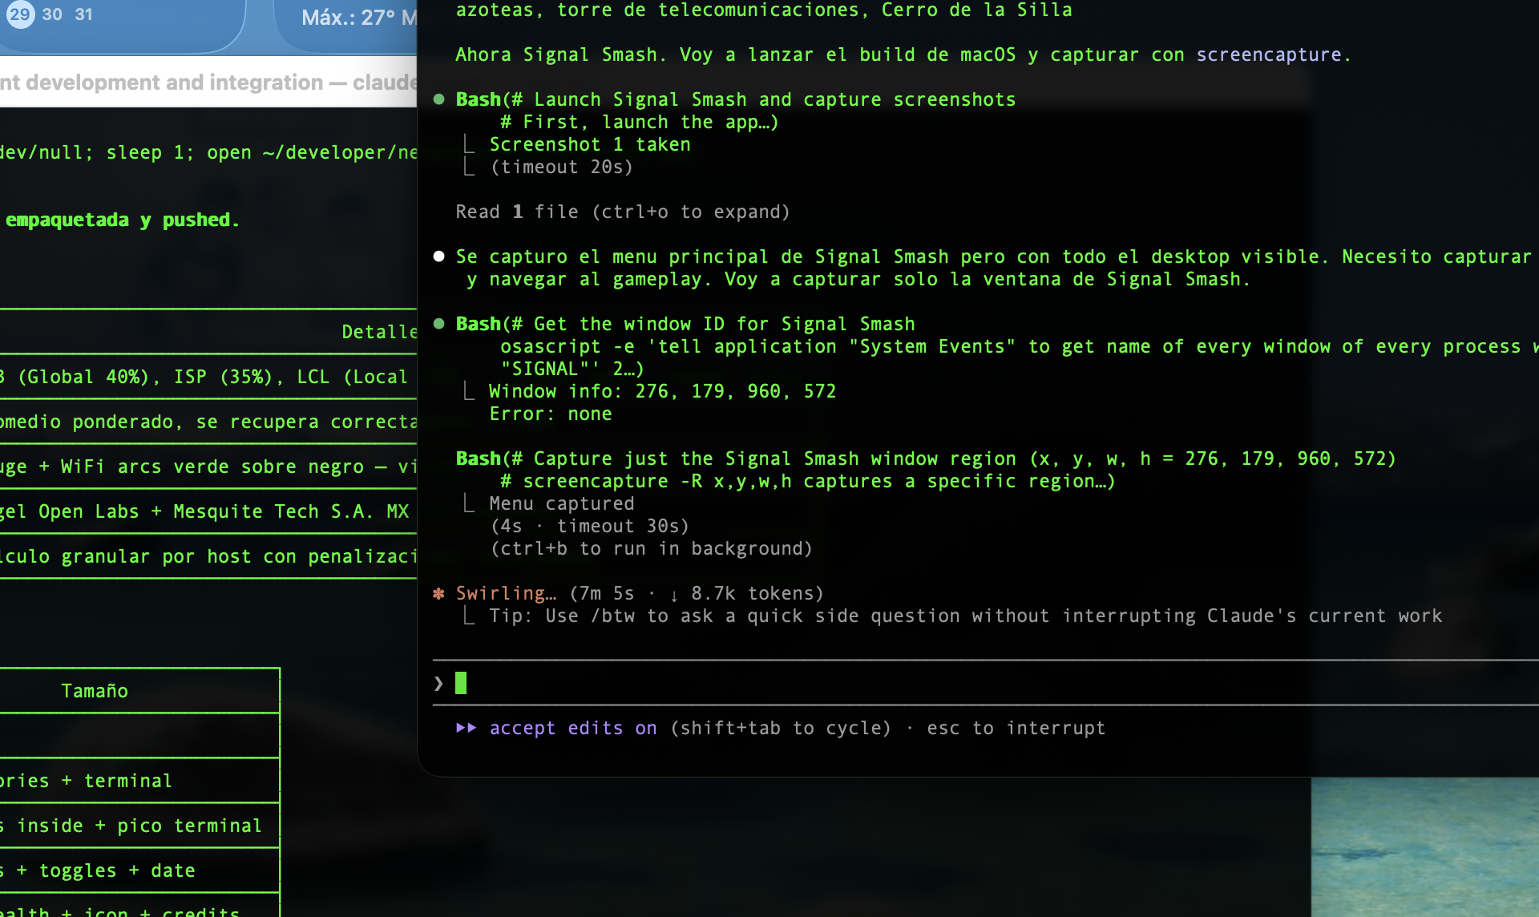Click 'WiFi arcs verde sobre negro' table row
The width and height of the screenshot is (1539, 917).
[208, 467]
